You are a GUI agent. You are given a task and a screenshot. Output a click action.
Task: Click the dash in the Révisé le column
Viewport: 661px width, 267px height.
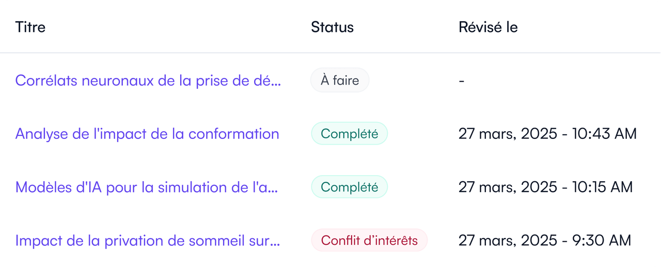pos(461,81)
